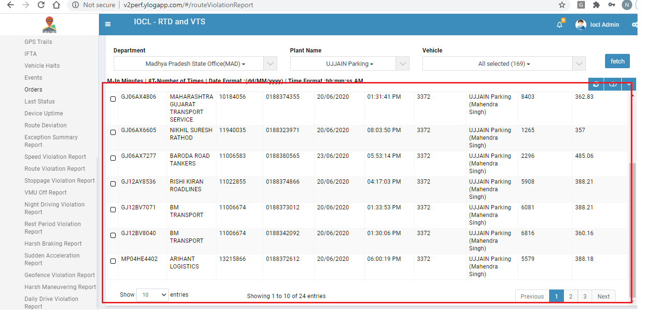Tick the checkbox for GJ06AX4806
Screen dimensions: 649x310
pos(113,99)
